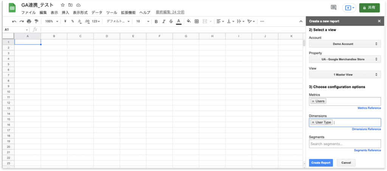This screenshot has height=171, width=387.
Task: Open the comment history icon
Action: click(333, 8)
